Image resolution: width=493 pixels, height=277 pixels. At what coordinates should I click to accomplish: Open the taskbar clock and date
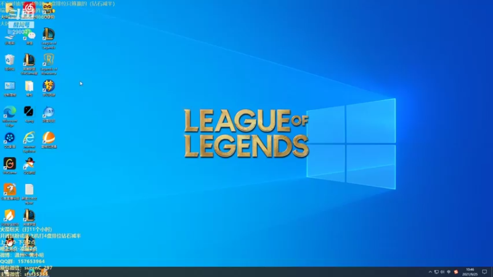[470, 272]
